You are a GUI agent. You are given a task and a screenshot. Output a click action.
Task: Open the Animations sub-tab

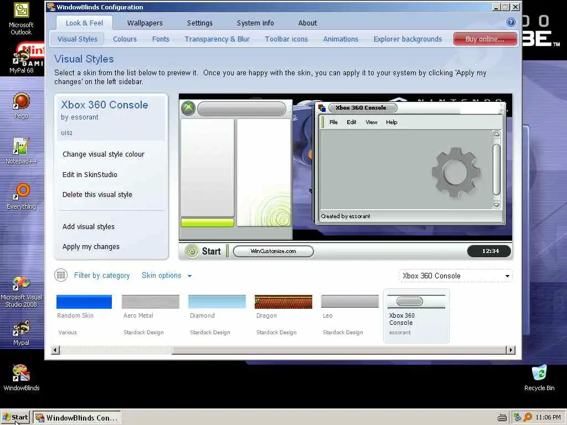[341, 39]
